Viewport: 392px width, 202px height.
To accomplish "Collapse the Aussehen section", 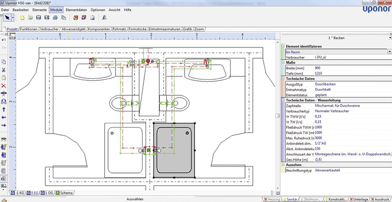I will [x=283, y=165].
